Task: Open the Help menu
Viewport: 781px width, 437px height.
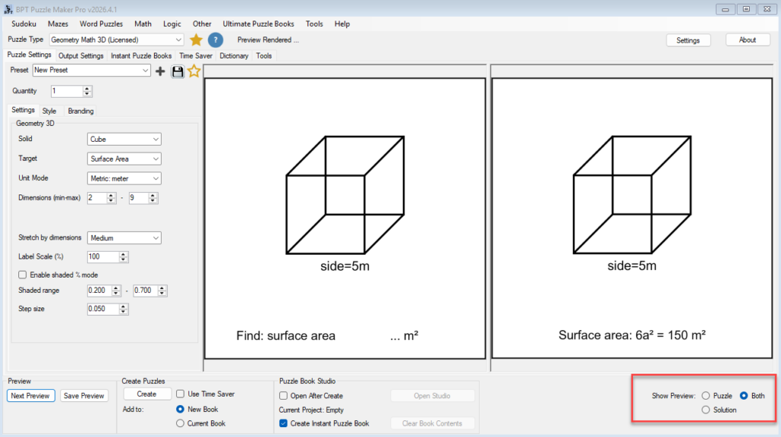Action: 342,24
